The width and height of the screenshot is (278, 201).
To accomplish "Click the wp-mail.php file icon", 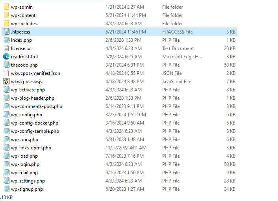I will coord(6,173).
